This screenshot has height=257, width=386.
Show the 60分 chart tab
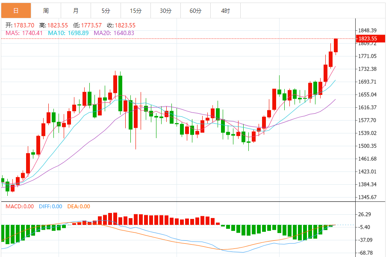click(x=195, y=11)
